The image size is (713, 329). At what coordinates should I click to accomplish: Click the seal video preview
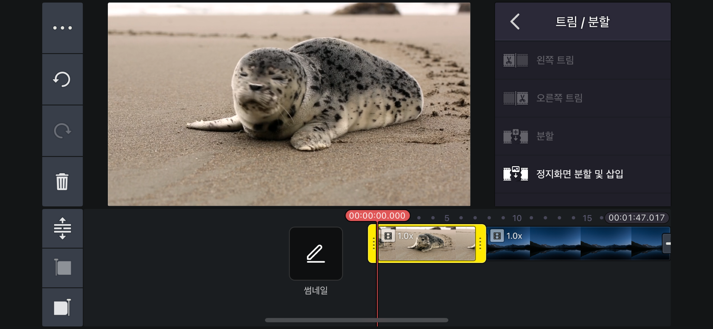click(x=289, y=104)
